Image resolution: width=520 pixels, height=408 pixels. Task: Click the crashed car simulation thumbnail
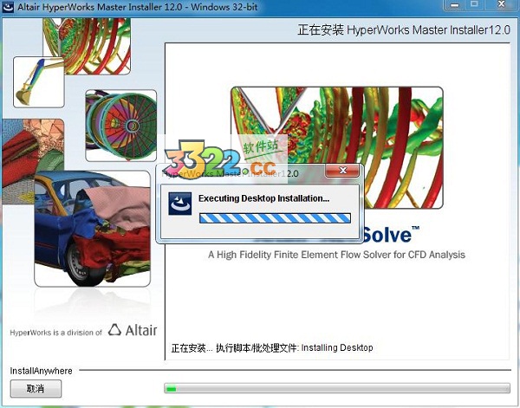pyautogui.click(x=92, y=229)
